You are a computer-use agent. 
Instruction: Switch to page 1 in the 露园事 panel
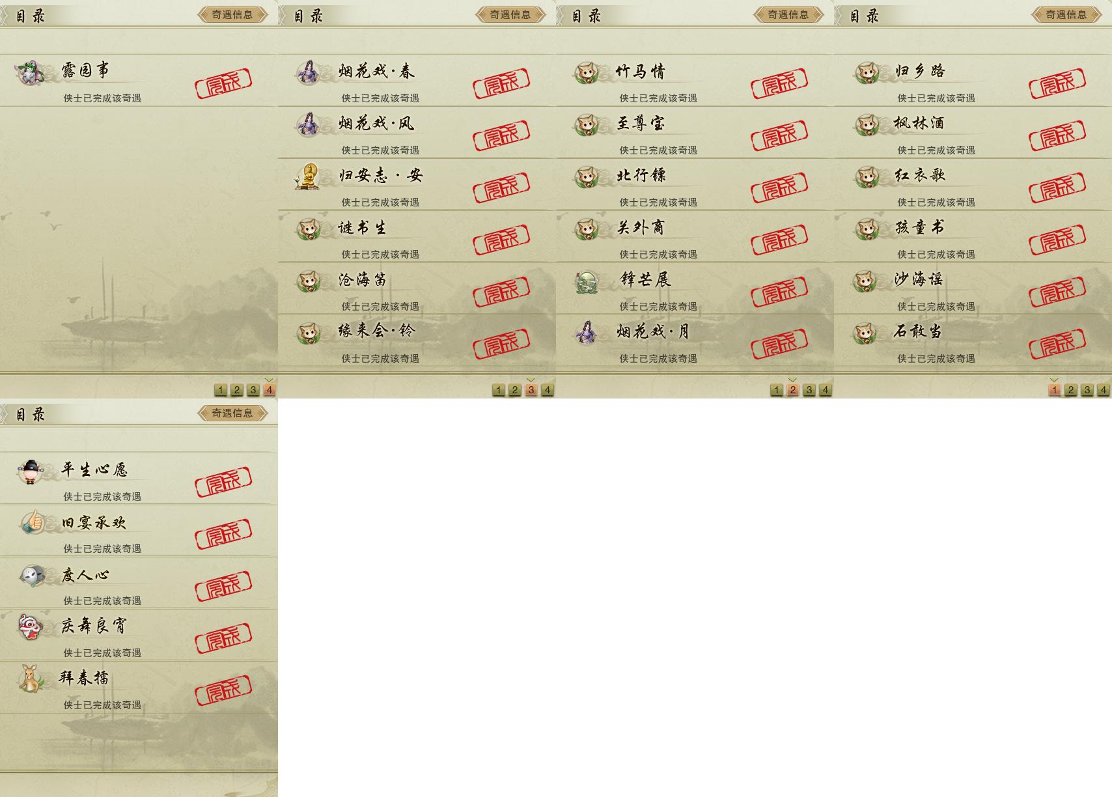[x=221, y=390]
